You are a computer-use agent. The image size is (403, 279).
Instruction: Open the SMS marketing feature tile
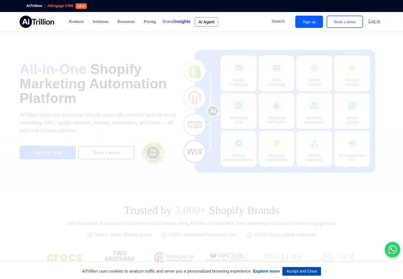pyautogui.click(x=277, y=73)
